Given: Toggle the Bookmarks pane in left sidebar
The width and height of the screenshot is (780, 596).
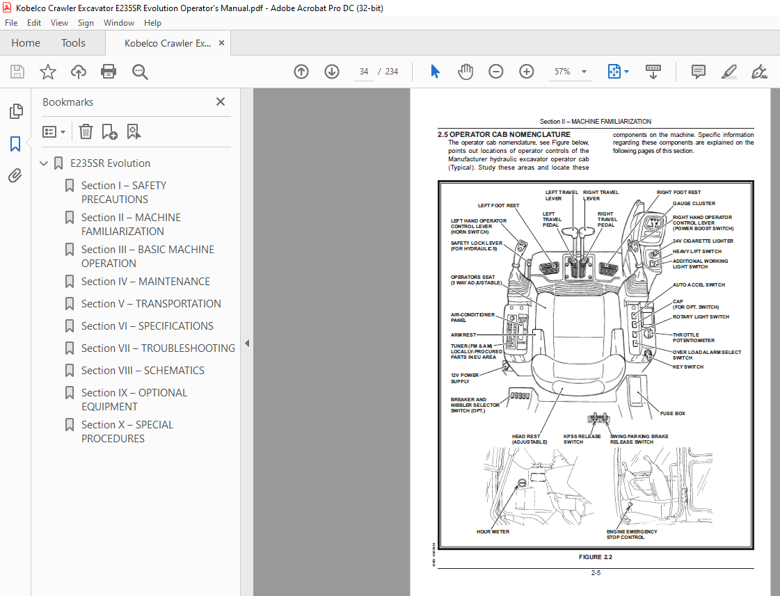Looking at the screenshot, I should click(15, 144).
